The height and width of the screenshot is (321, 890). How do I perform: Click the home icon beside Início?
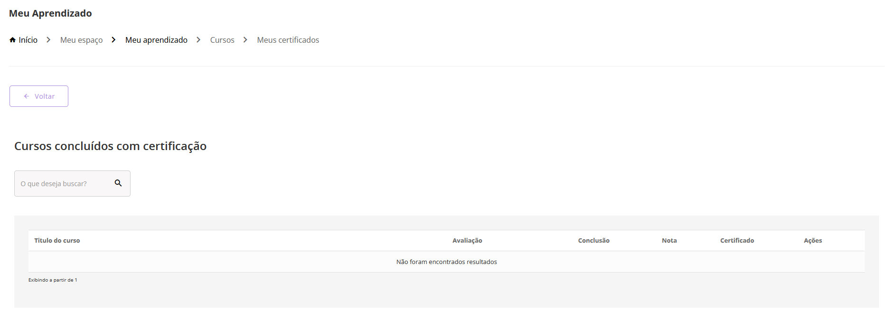pyautogui.click(x=12, y=40)
